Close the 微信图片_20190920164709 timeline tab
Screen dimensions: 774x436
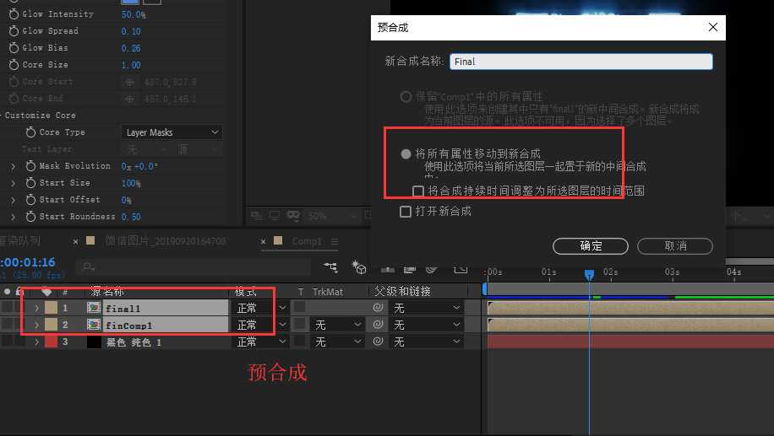[x=75, y=241]
